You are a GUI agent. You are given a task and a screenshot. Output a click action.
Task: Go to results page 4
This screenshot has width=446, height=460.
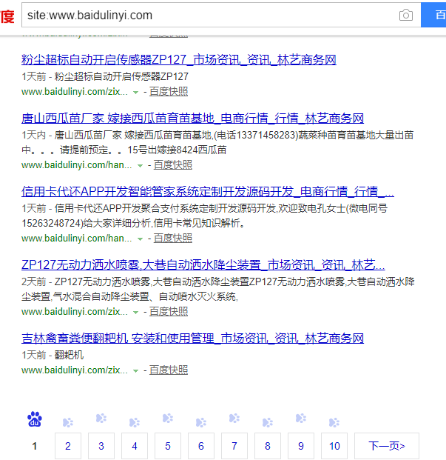point(135,446)
